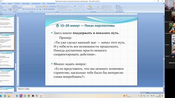The image size is (175, 98).
Task: Open the Foxit Reader PDF tab
Action: [x=51, y=4]
